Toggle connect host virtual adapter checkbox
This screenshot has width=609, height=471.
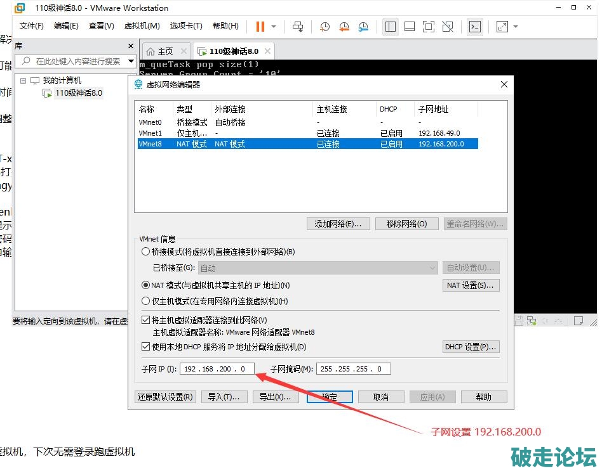pyautogui.click(x=146, y=320)
